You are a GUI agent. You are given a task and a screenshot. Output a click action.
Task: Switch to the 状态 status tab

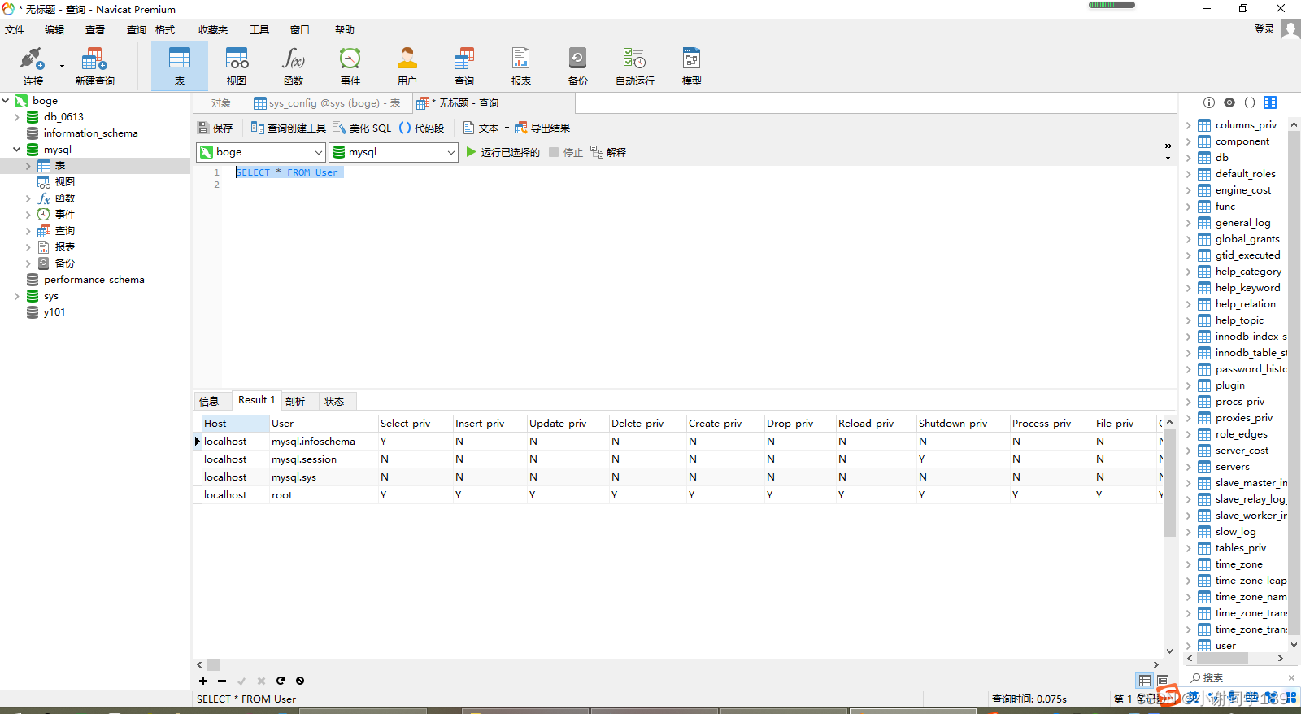click(x=334, y=401)
